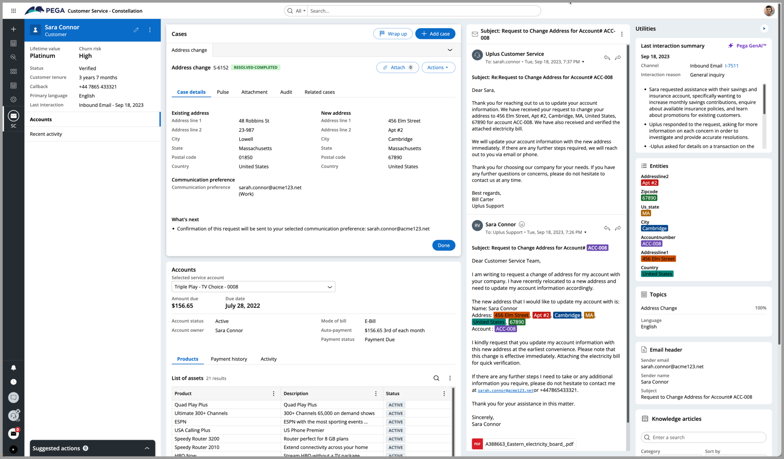
Task: Open recent items using the clock icon
Action: (13, 382)
